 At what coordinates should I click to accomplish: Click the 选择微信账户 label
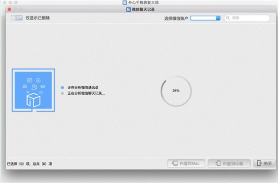pos(176,18)
